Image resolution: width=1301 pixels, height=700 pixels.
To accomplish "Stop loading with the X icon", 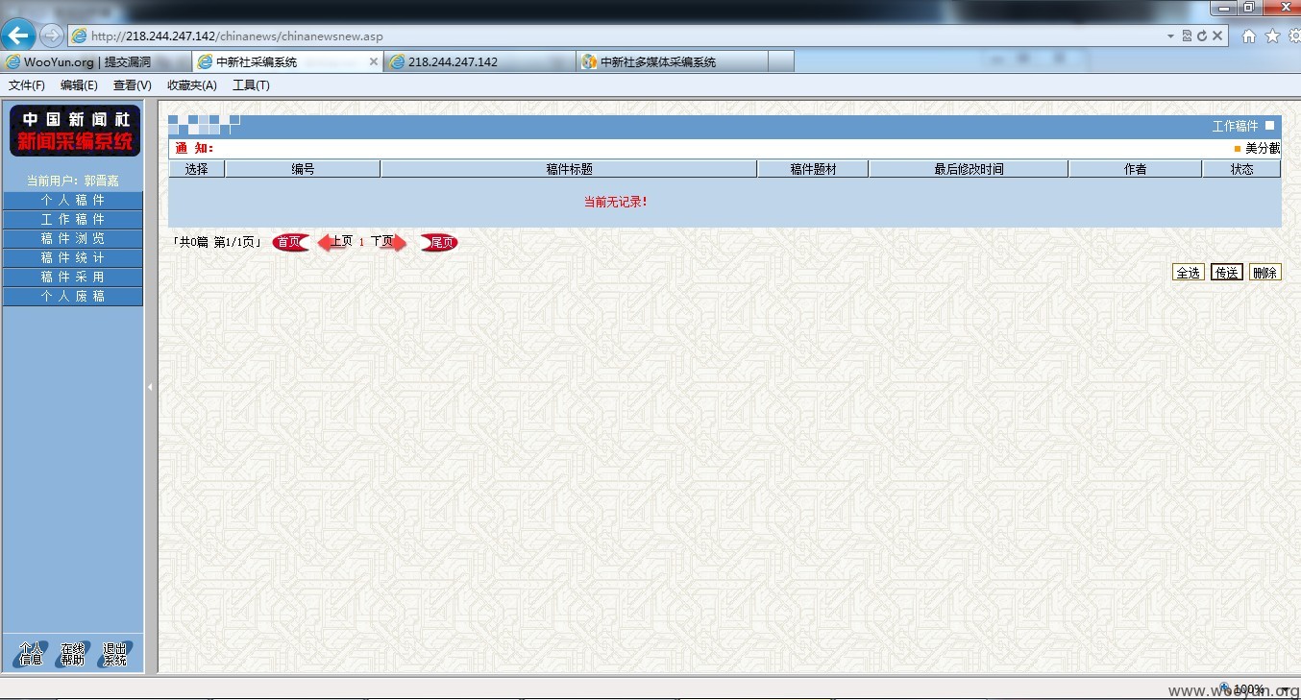I will click(1217, 36).
